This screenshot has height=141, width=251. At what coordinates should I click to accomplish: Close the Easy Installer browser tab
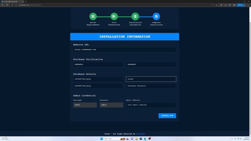tap(23, 2)
